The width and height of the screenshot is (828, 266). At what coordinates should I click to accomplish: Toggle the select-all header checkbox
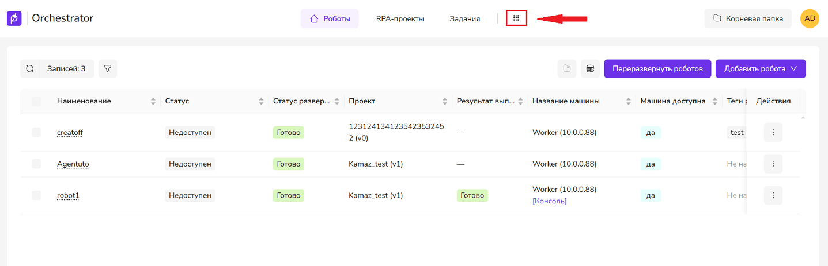(37, 101)
